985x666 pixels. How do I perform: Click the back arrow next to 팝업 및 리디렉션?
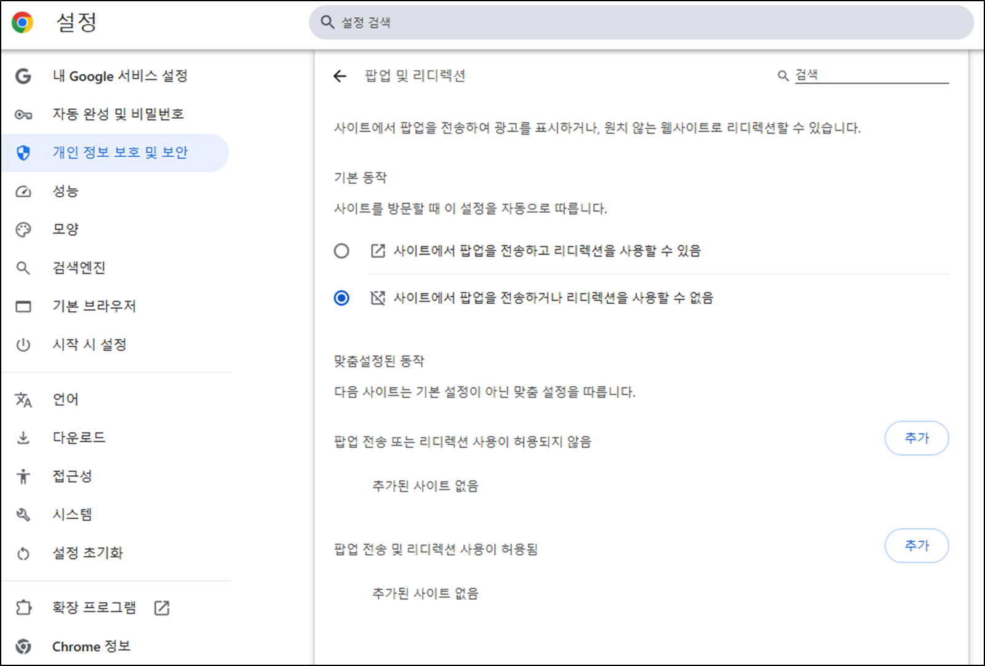click(x=340, y=76)
